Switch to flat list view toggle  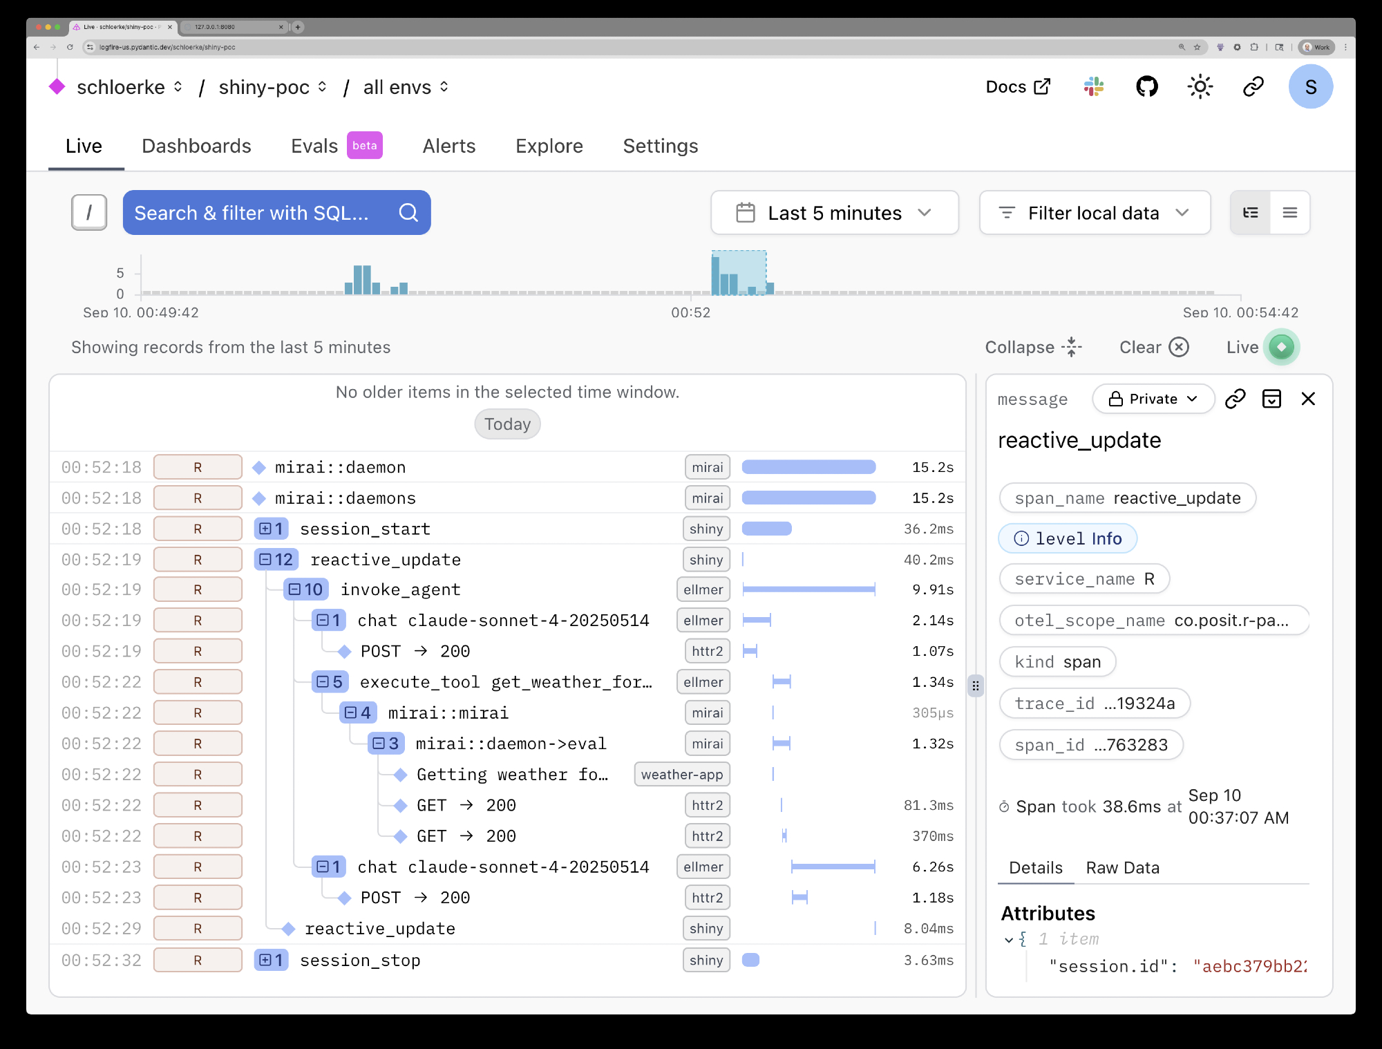[1289, 213]
